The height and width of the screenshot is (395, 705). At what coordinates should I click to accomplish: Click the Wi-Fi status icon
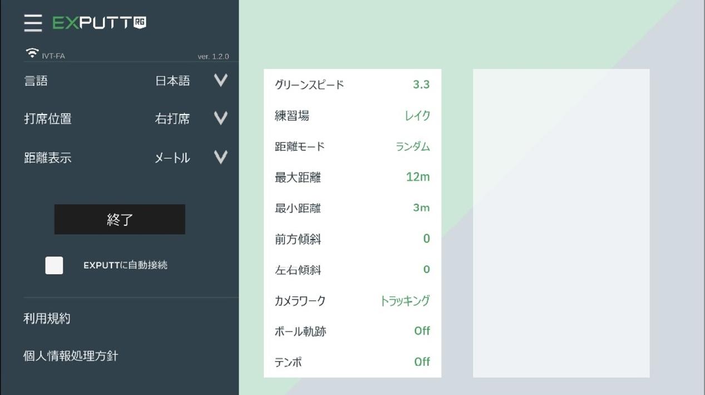pyautogui.click(x=32, y=53)
